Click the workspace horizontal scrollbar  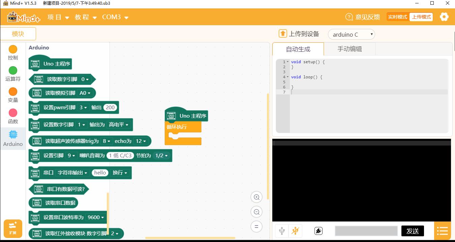(190, 238)
